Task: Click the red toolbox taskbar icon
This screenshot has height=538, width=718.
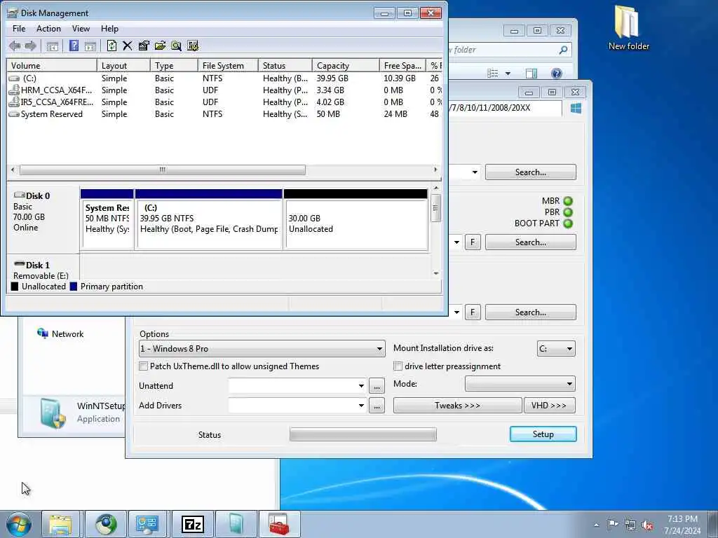Action: (x=279, y=524)
